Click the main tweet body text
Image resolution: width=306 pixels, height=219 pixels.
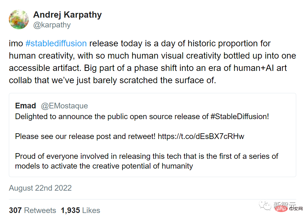coord(152,62)
